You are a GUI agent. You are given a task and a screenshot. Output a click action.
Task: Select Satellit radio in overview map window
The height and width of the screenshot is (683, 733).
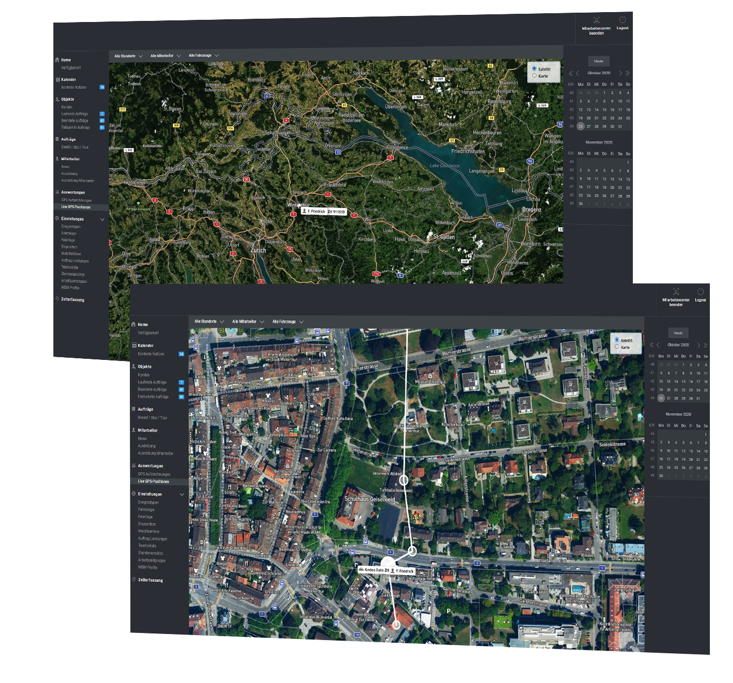point(534,69)
